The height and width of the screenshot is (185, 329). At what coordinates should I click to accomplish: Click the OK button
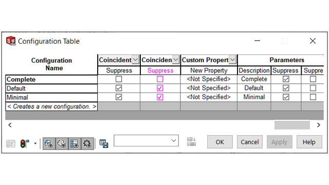(220, 142)
